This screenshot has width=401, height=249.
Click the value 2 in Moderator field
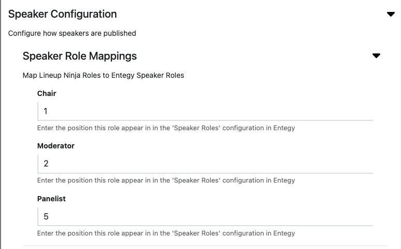tap(46, 163)
